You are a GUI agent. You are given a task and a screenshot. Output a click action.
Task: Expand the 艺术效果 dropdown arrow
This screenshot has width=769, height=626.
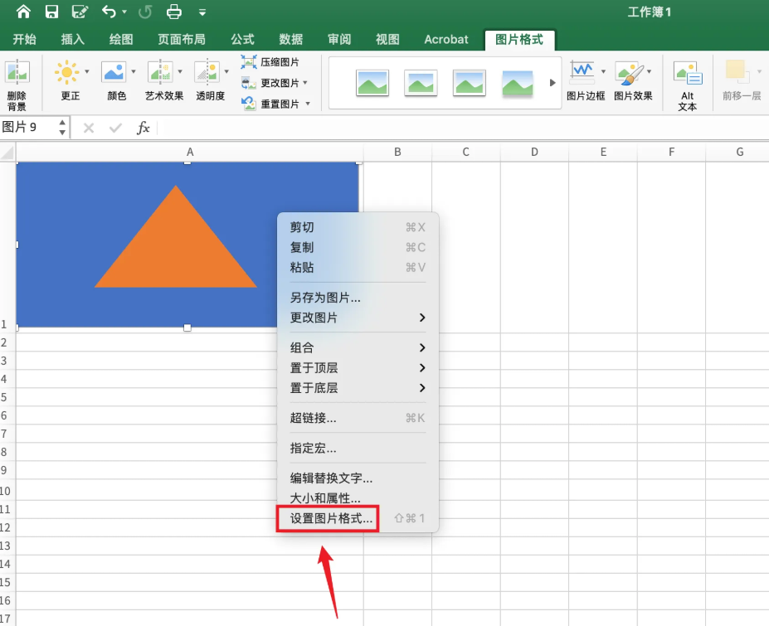[180, 71]
